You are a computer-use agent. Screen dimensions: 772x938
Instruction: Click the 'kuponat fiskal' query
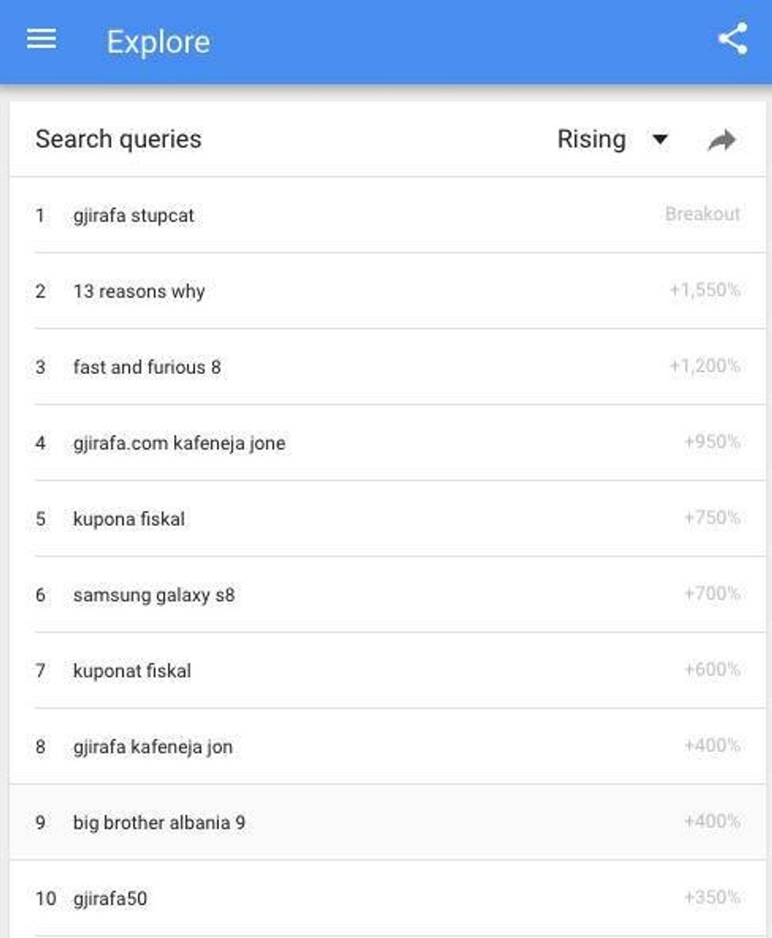[132, 671]
